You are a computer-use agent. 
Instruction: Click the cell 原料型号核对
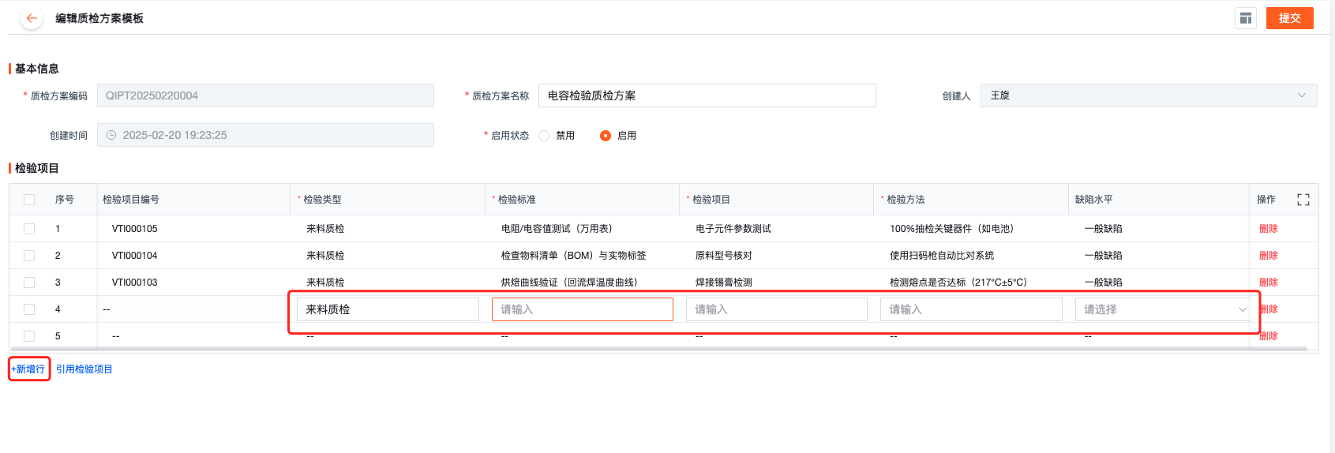click(724, 256)
